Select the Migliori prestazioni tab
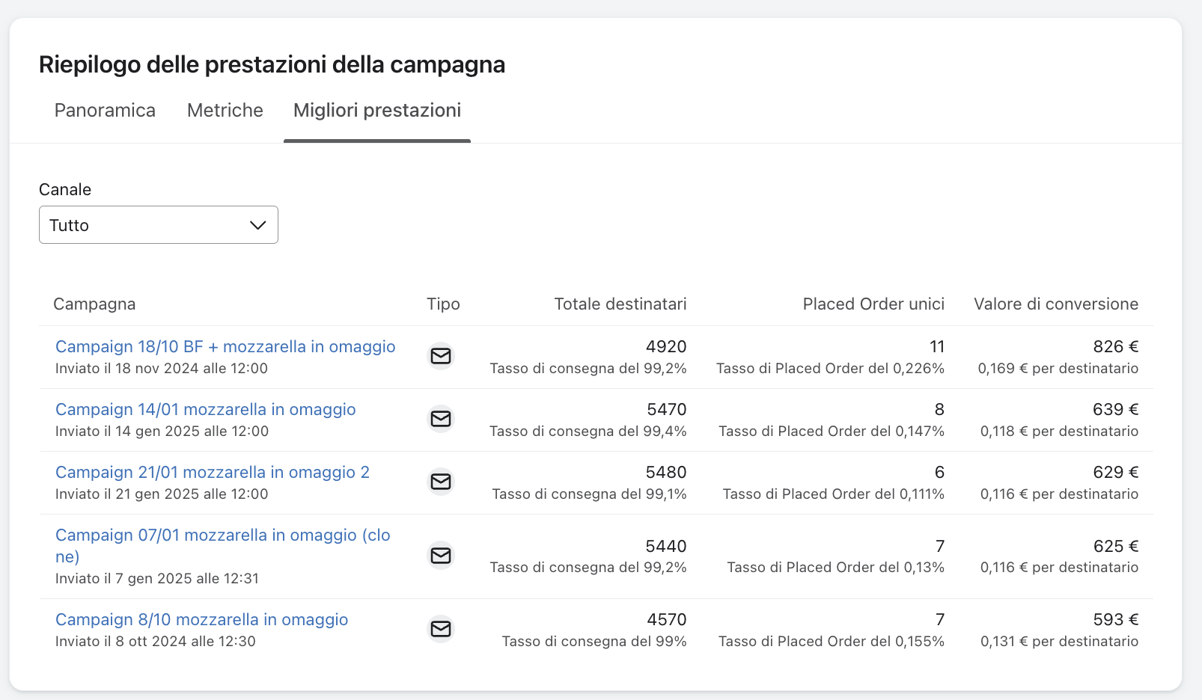 pyautogui.click(x=376, y=111)
